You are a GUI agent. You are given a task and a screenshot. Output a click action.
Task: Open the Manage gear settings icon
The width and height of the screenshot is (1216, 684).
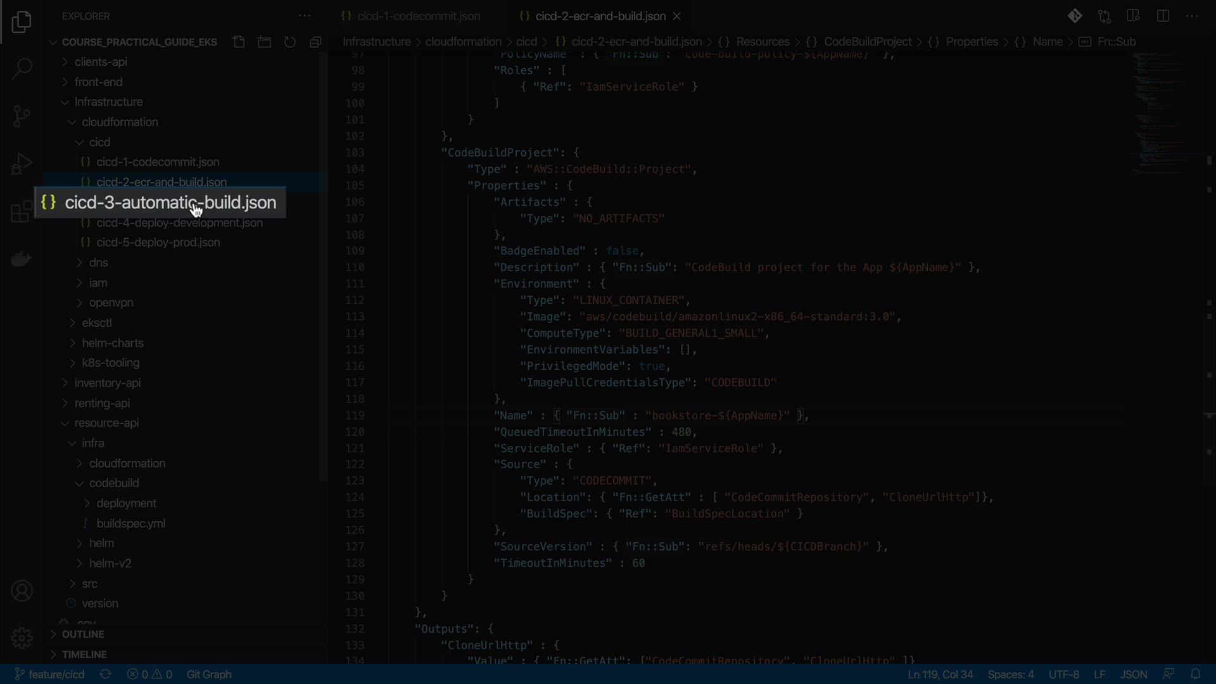[x=22, y=638]
